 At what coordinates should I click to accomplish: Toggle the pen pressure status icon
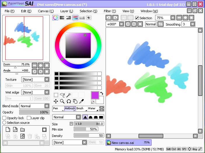(x=200, y=149)
